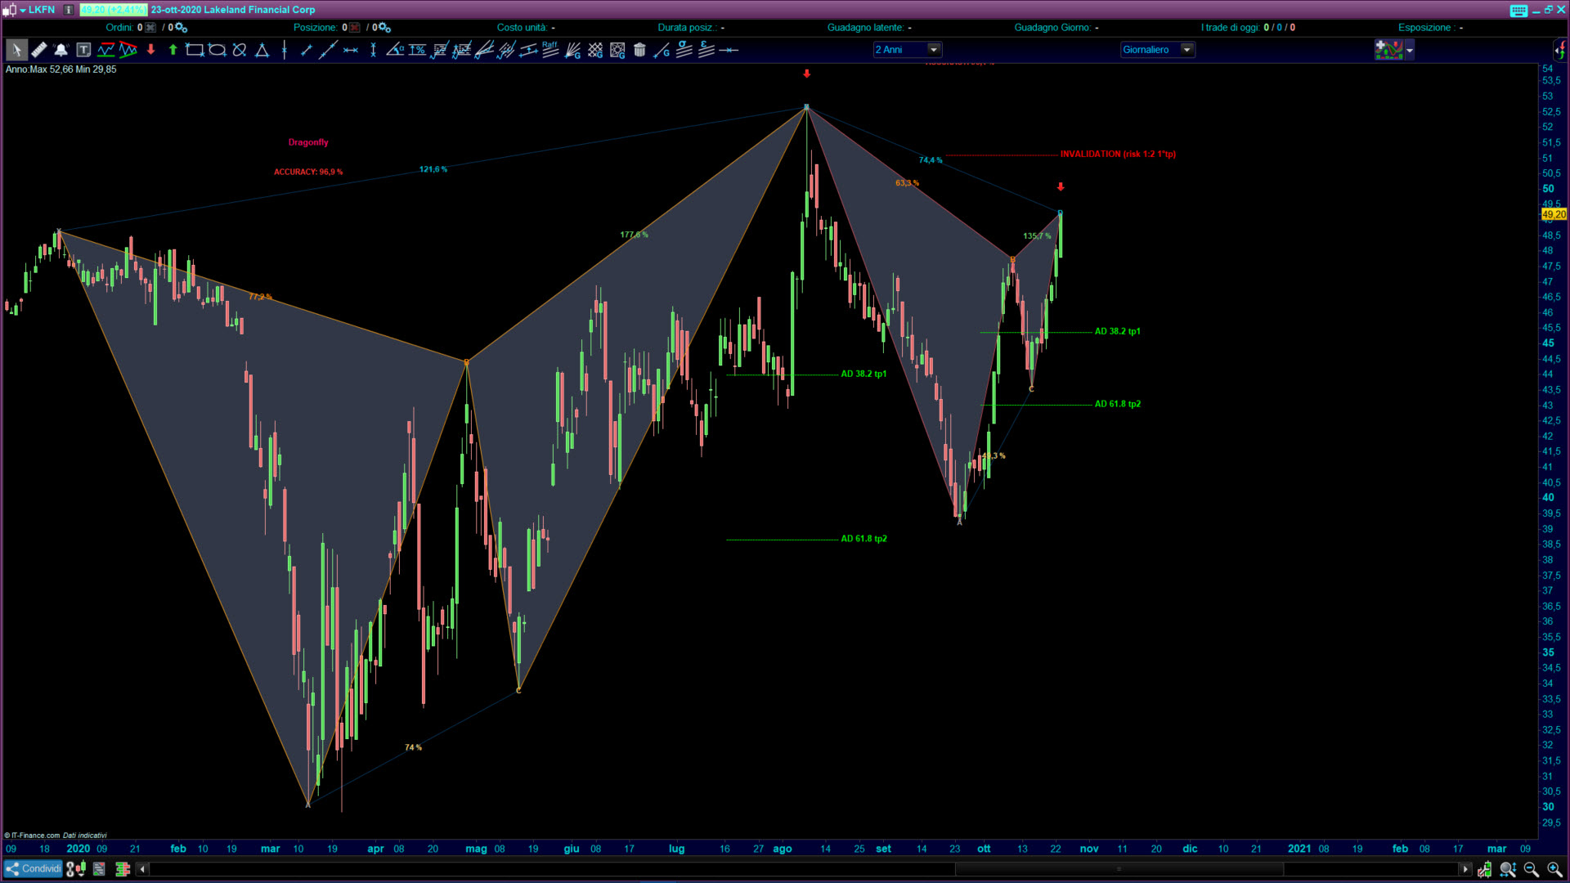
Task: Open the instrument info button next to LKFN
Action: point(69,10)
